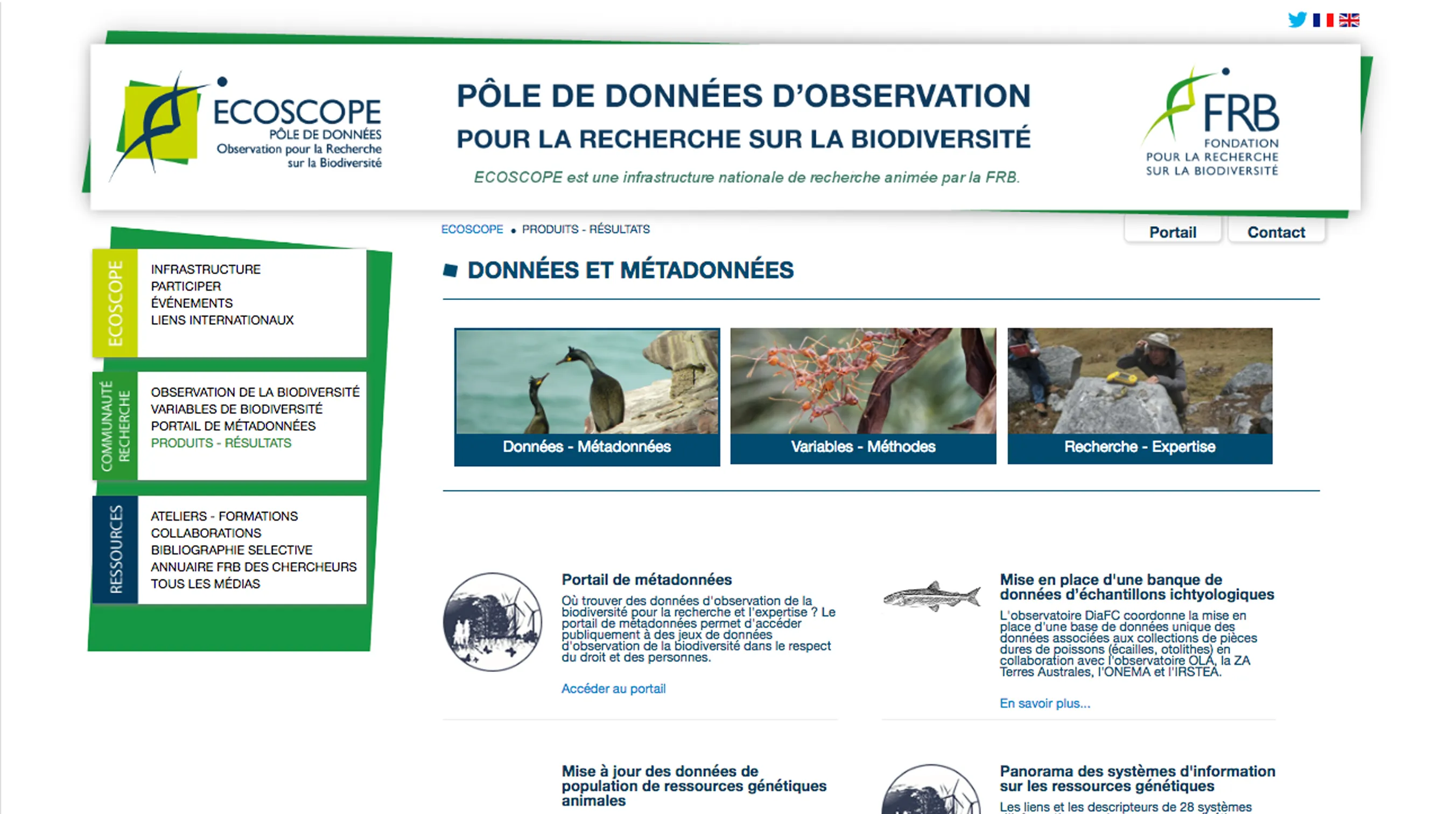The width and height of the screenshot is (1431, 814).
Task: Click the Portail de métadonnées description paragraph
Action: click(x=699, y=629)
